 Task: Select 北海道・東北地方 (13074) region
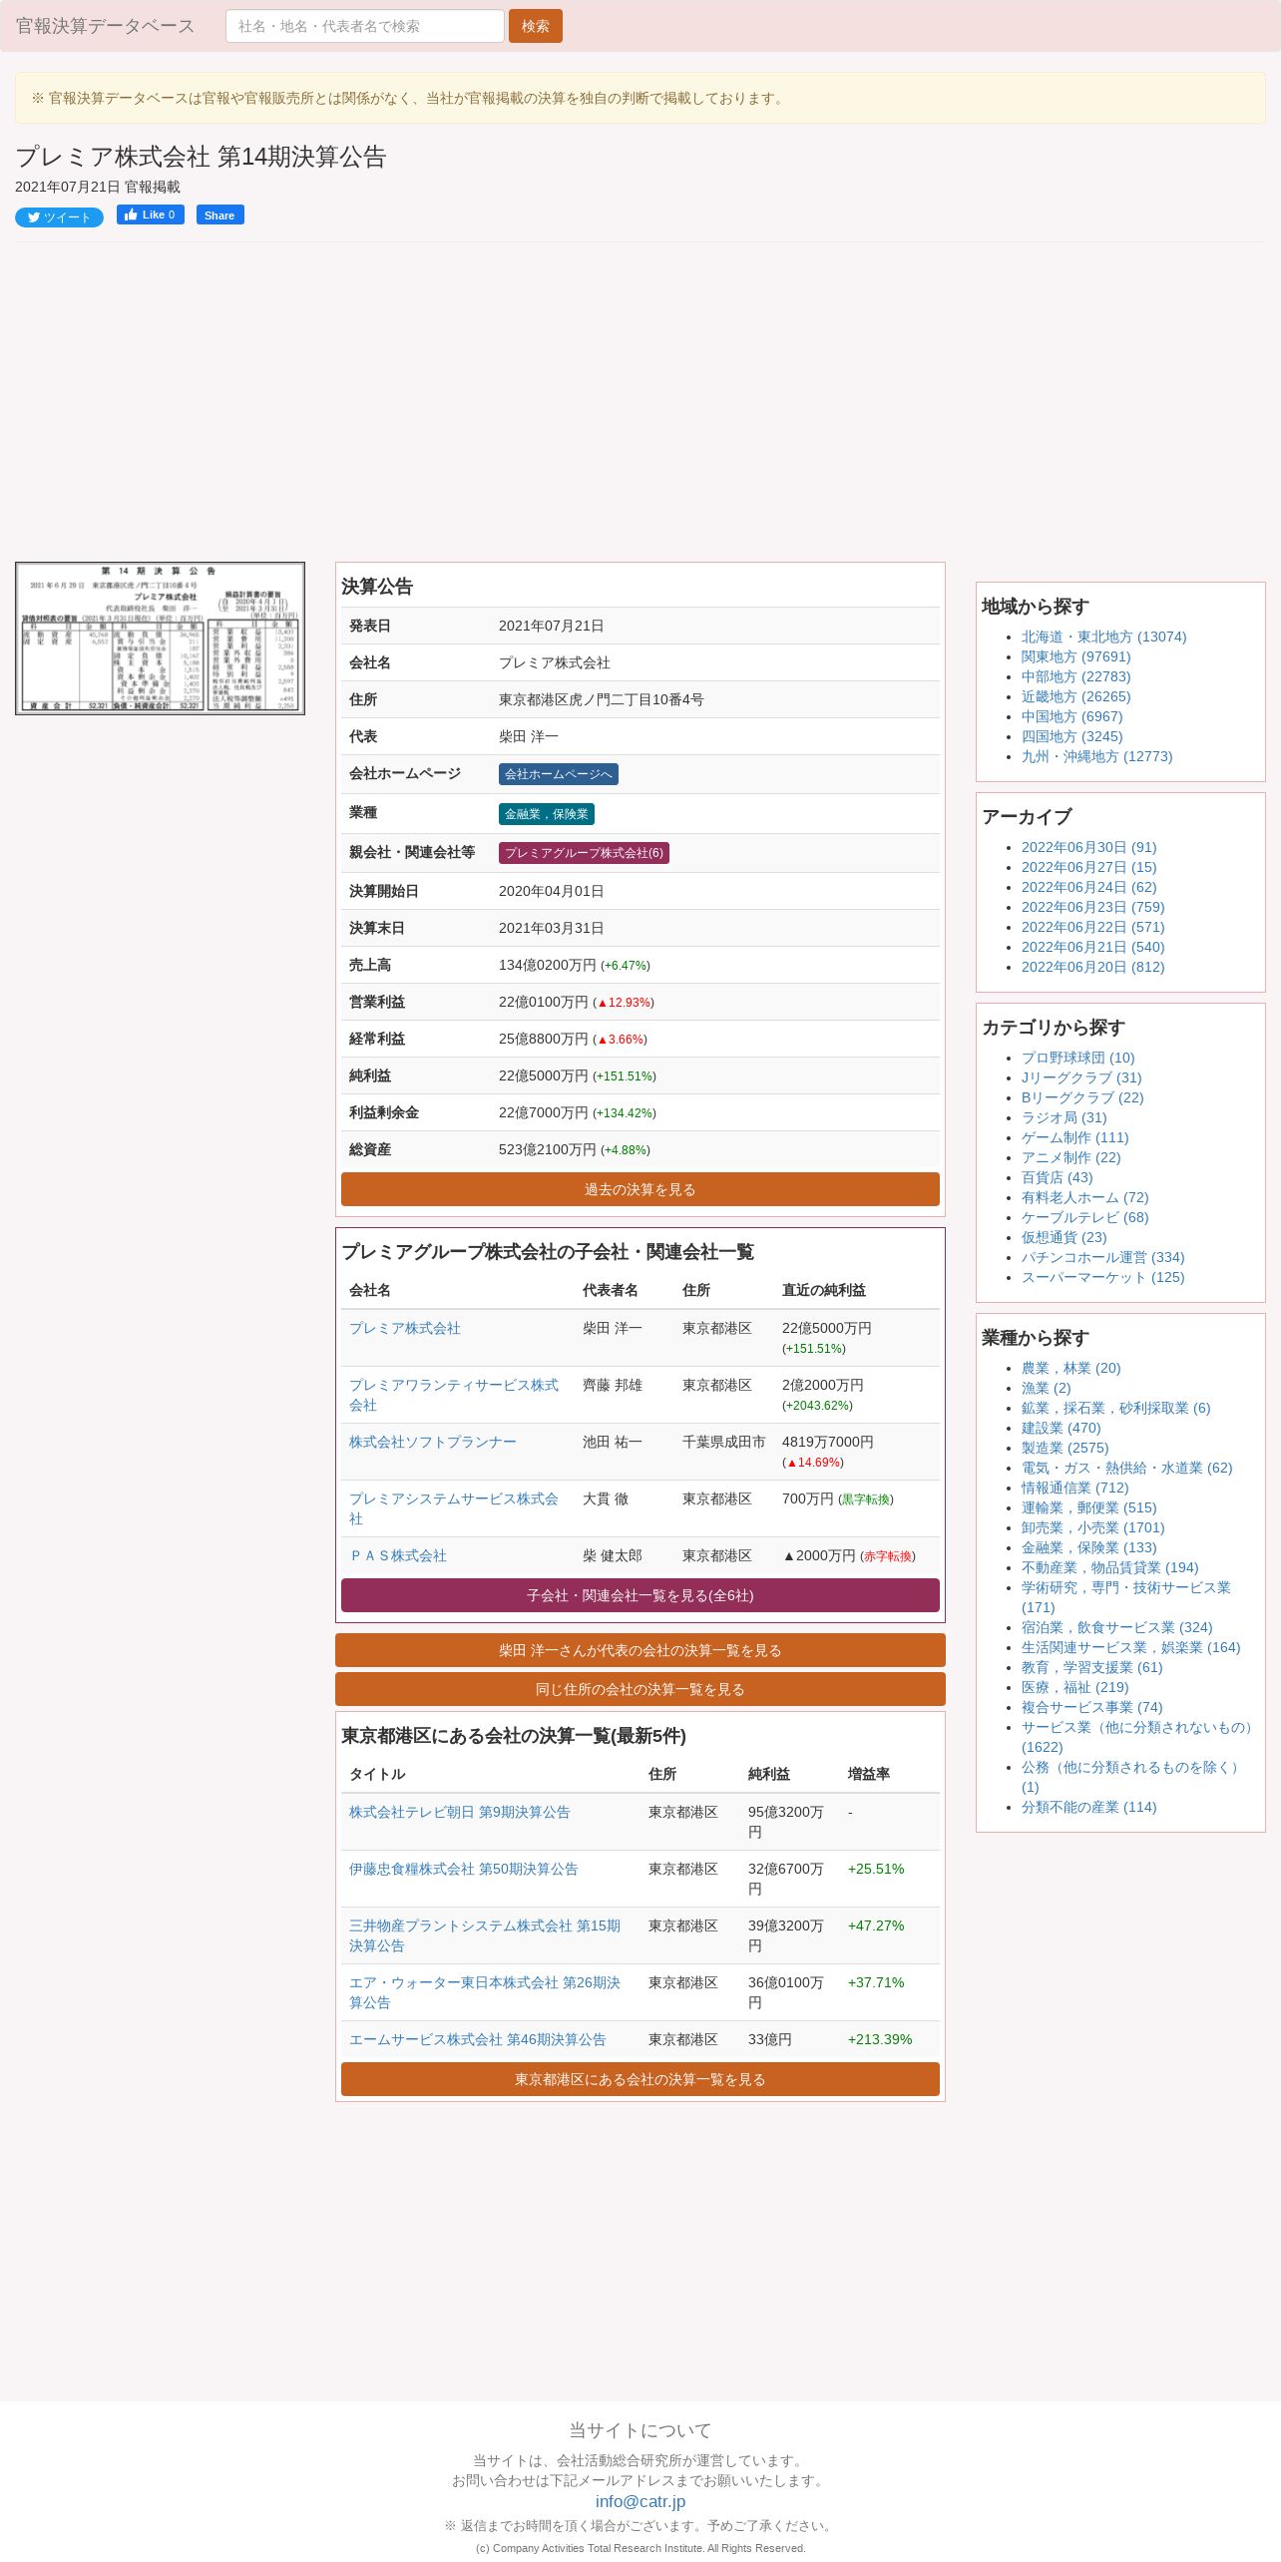[1103, 637]
